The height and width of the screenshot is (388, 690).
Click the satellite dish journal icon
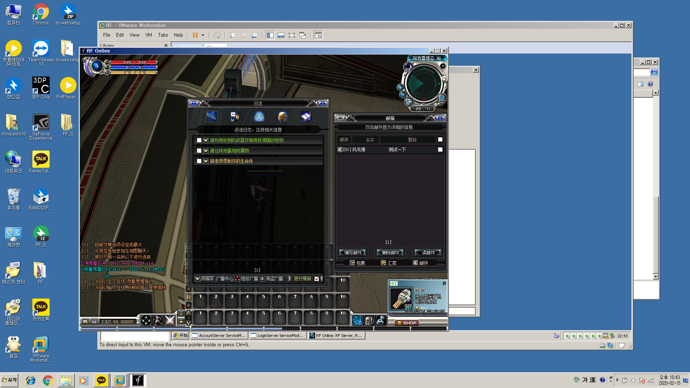(x=211, y=116)
